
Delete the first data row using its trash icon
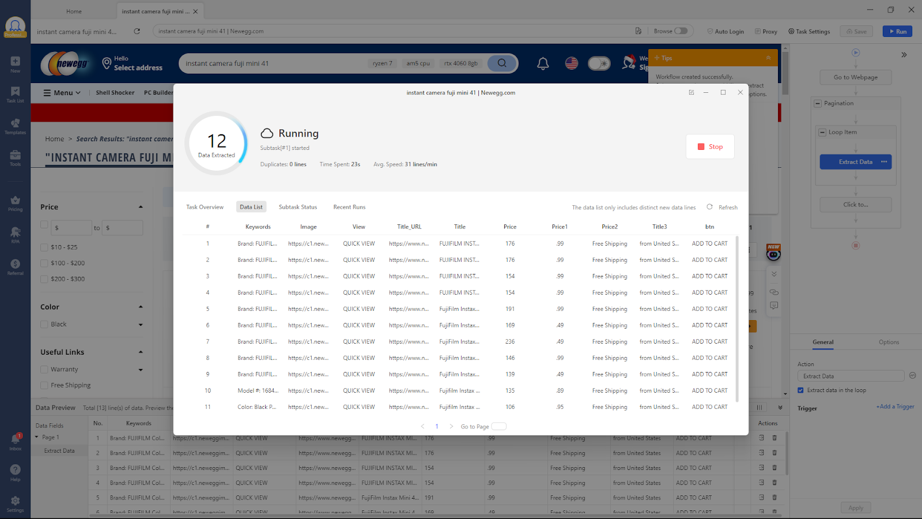click(774, 438)
